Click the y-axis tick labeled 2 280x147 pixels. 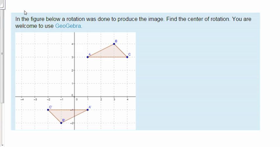click(x=73, y=70)
